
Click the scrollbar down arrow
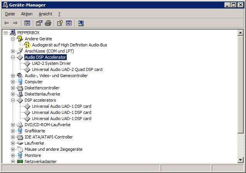click(x=240, y=160)
